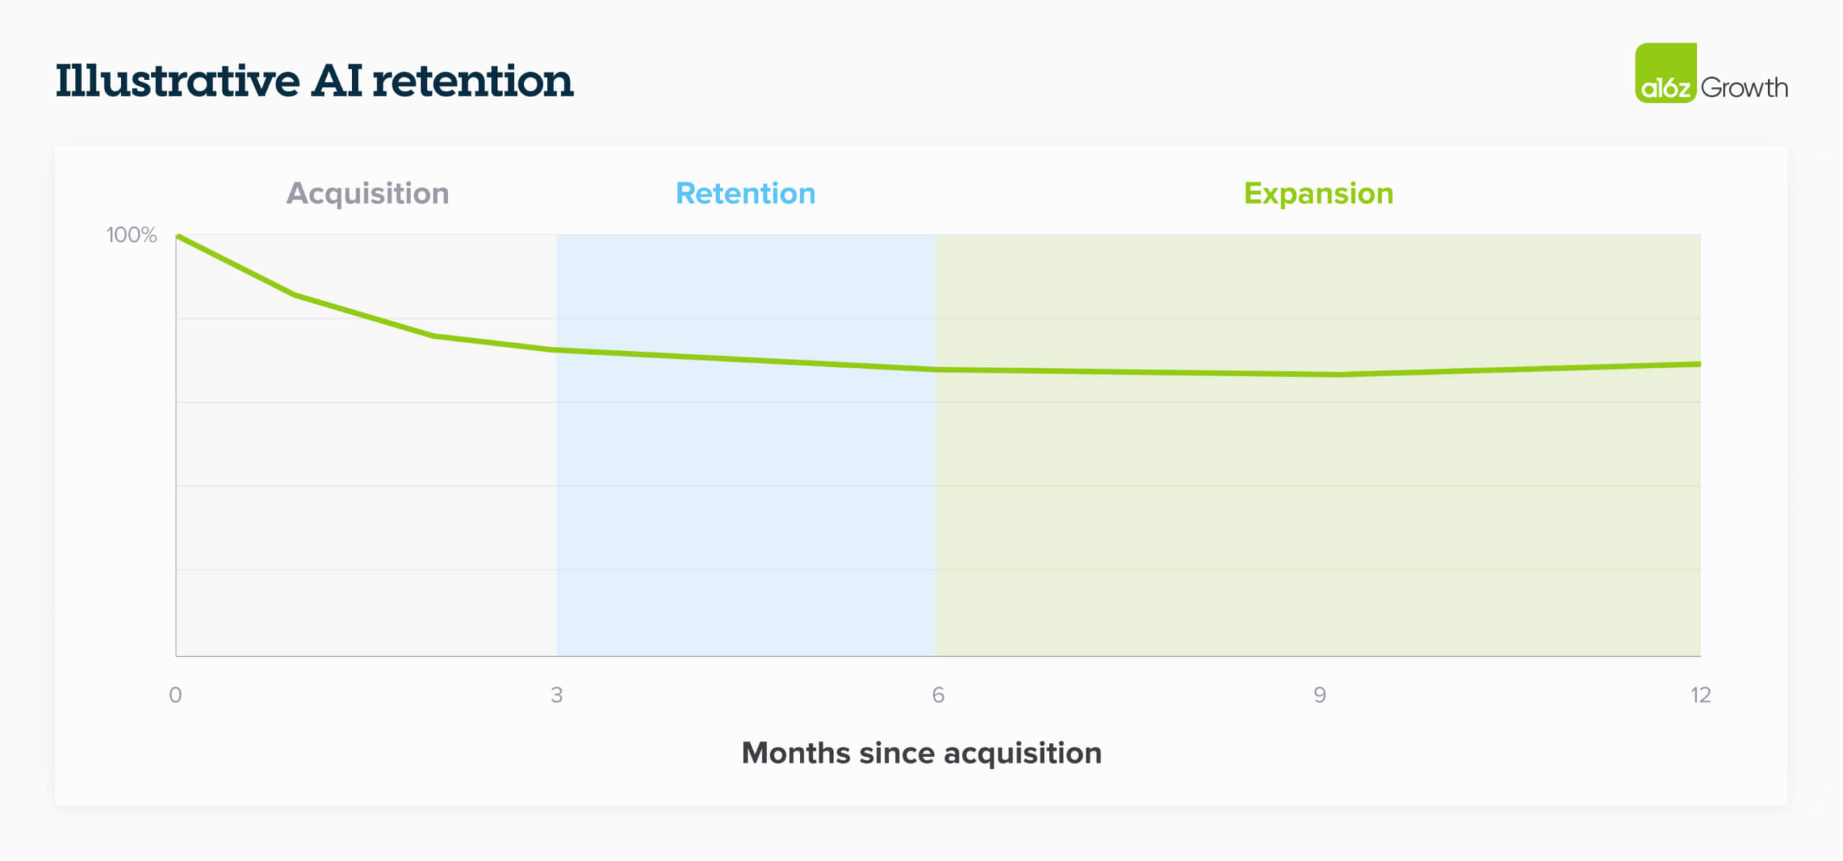Click the word Growth beside the logo
Screen dimensions: 1843x861
[1744, 88]
